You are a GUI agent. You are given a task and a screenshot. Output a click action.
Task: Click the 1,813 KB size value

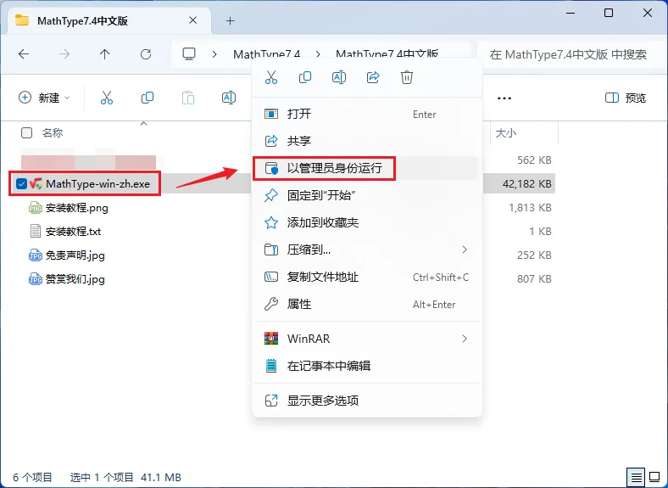click(x=530, y=208)
